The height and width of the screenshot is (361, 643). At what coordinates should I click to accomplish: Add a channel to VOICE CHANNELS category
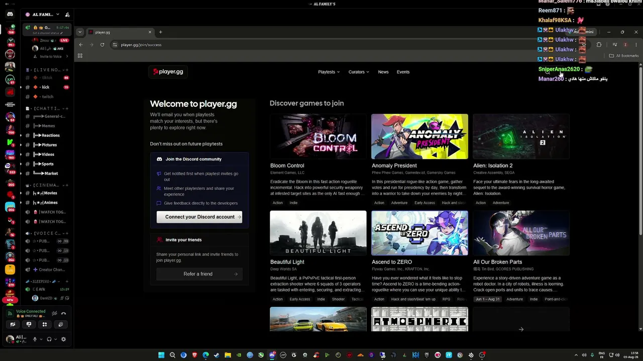(x=67, y=233)
